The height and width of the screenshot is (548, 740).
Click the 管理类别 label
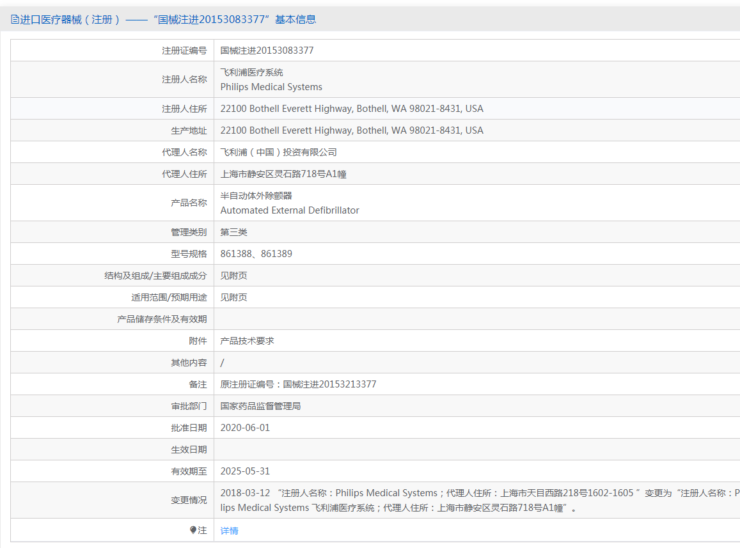[189, 232]
